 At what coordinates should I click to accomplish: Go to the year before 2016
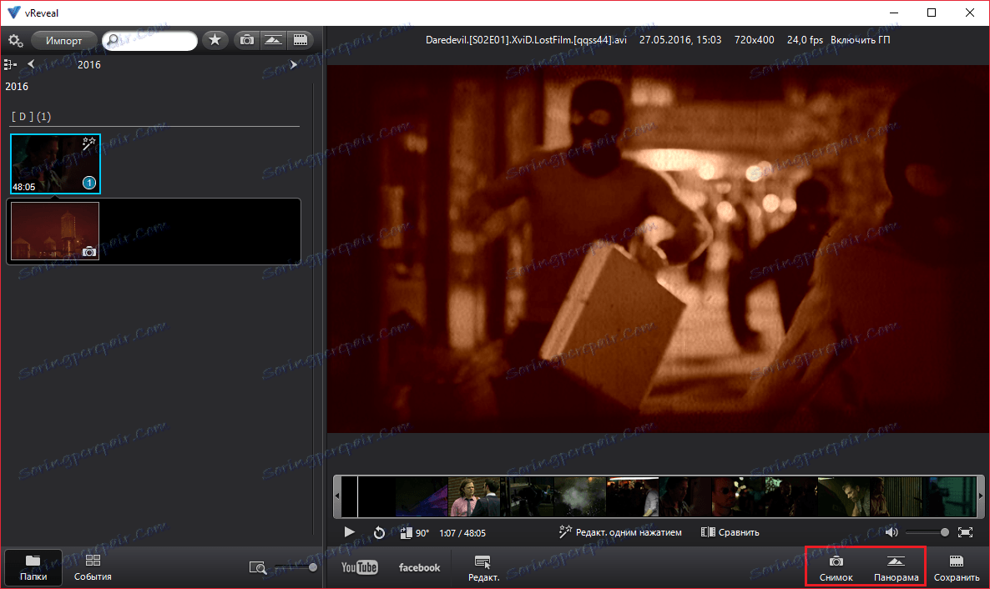[31, 63]
